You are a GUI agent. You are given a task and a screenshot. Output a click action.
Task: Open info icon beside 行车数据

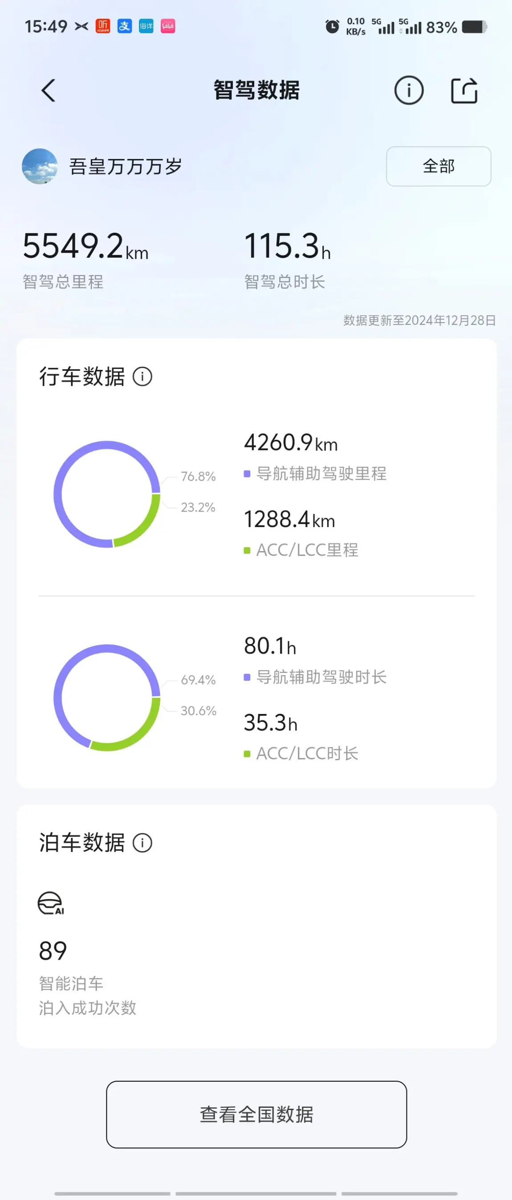[x=142, y=377]
